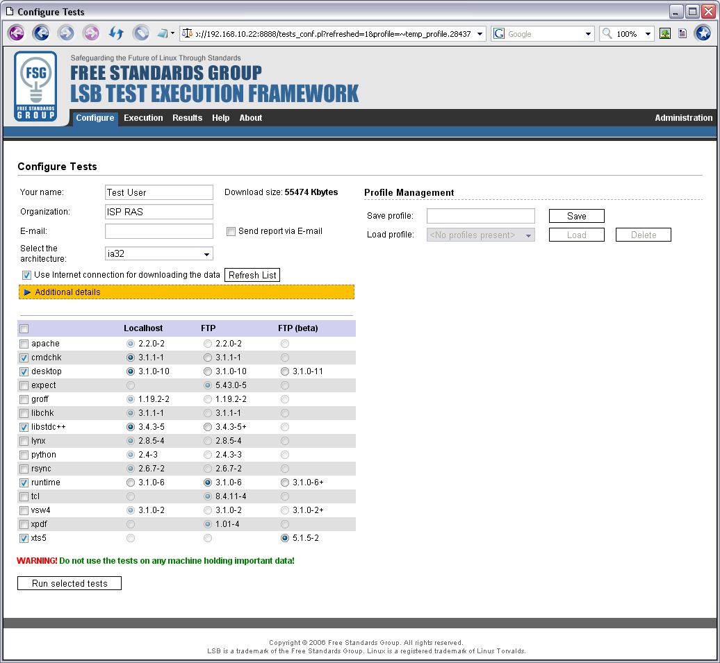Click the purple Rewind navigation button
720x663 pixels.
pos(17,33)
